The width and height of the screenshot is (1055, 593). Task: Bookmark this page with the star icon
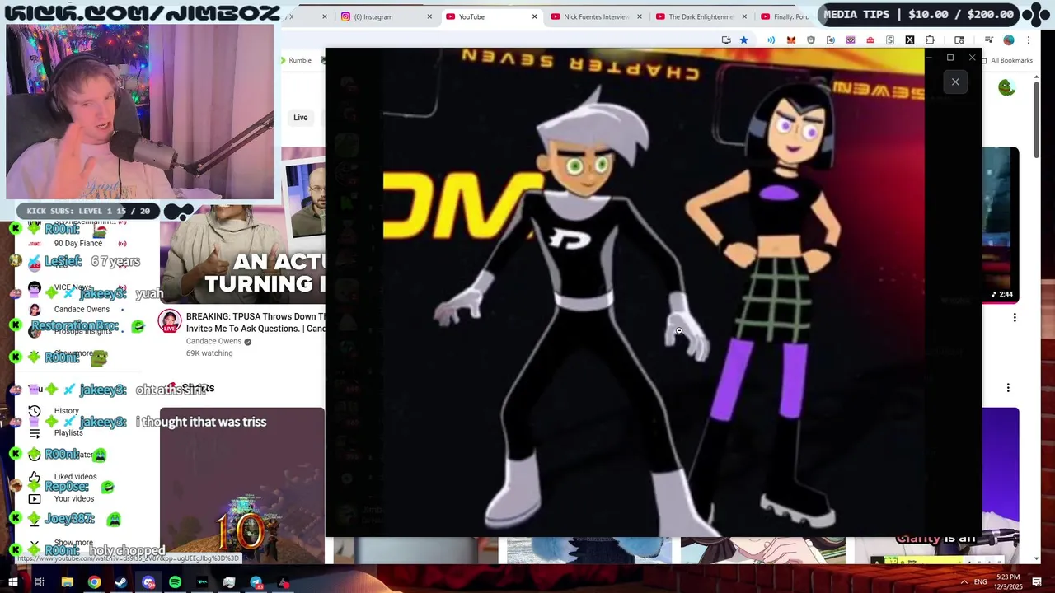pyautogui.click(x=743, y=40)
